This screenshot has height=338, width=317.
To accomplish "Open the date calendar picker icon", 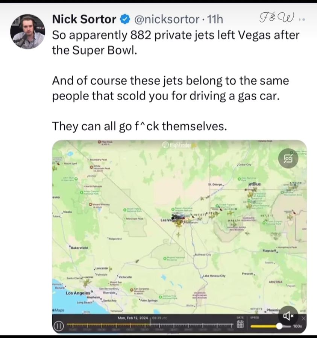I will [x=240, y=324].
